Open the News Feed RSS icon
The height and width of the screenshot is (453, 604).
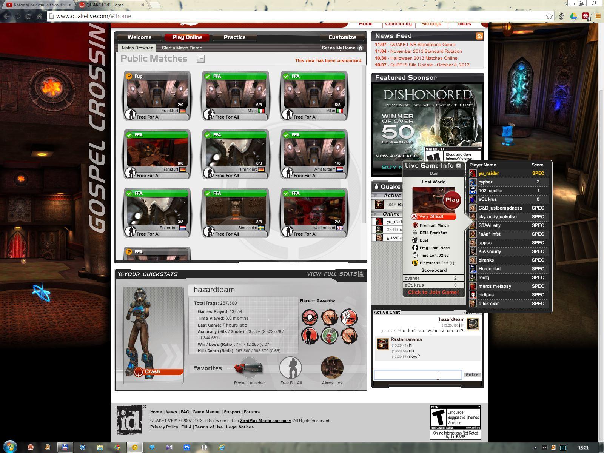[x=479, y=36]
